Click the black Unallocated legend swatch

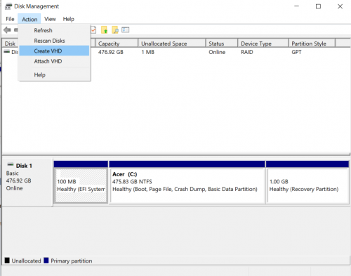7,261
